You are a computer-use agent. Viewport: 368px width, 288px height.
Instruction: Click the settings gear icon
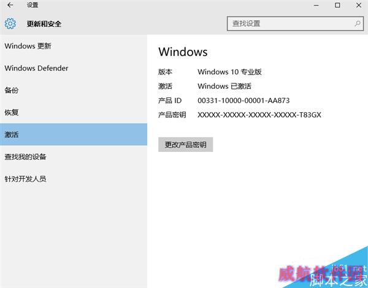point(10,23)
